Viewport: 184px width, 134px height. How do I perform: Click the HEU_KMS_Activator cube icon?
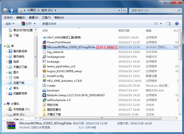[x=44, y=81]
